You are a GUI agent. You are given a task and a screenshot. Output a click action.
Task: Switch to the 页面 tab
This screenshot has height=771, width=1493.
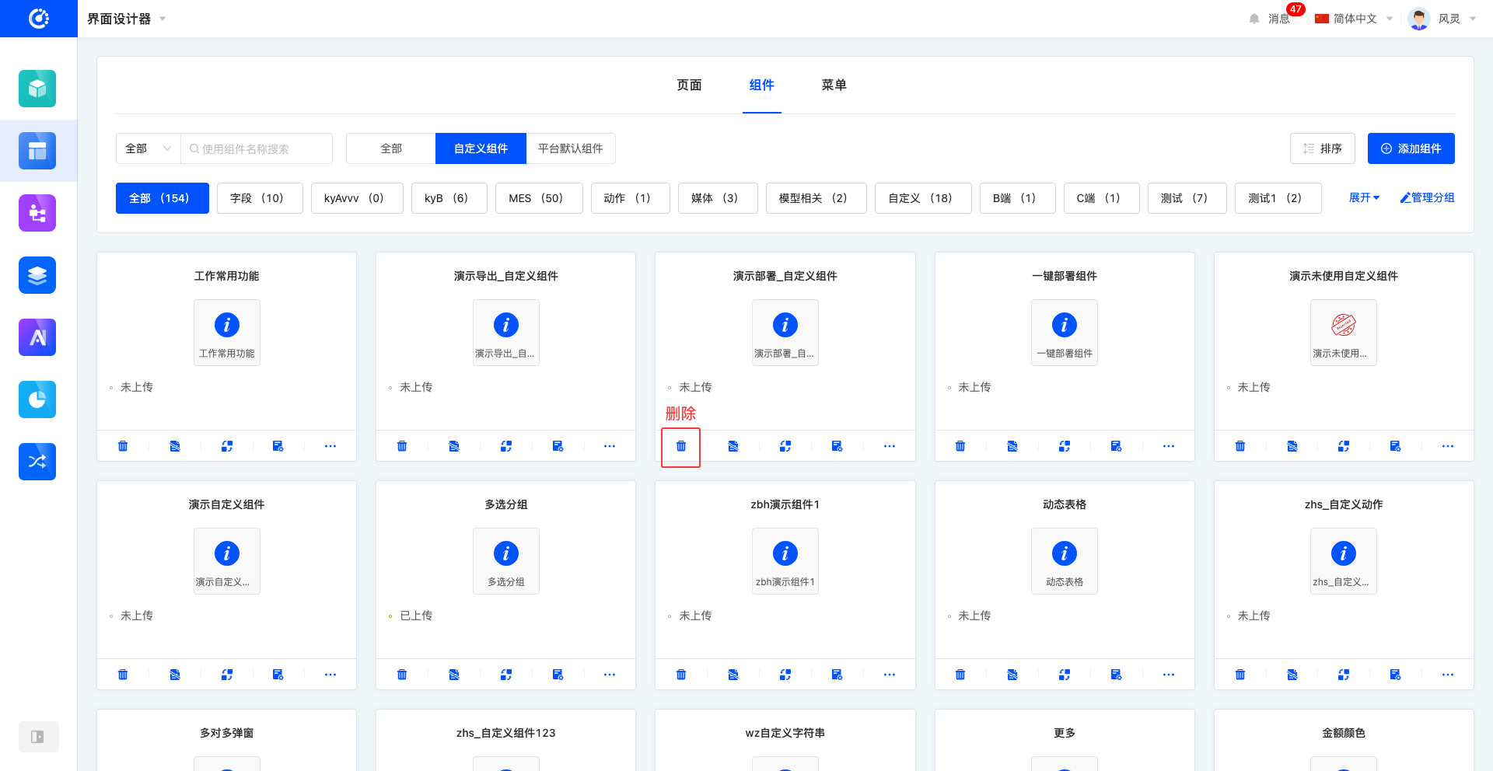(x=689, y=85)
